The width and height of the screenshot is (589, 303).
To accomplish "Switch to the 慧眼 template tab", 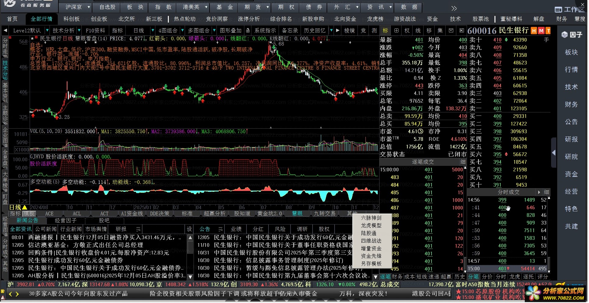I will (x=297, y=214).
